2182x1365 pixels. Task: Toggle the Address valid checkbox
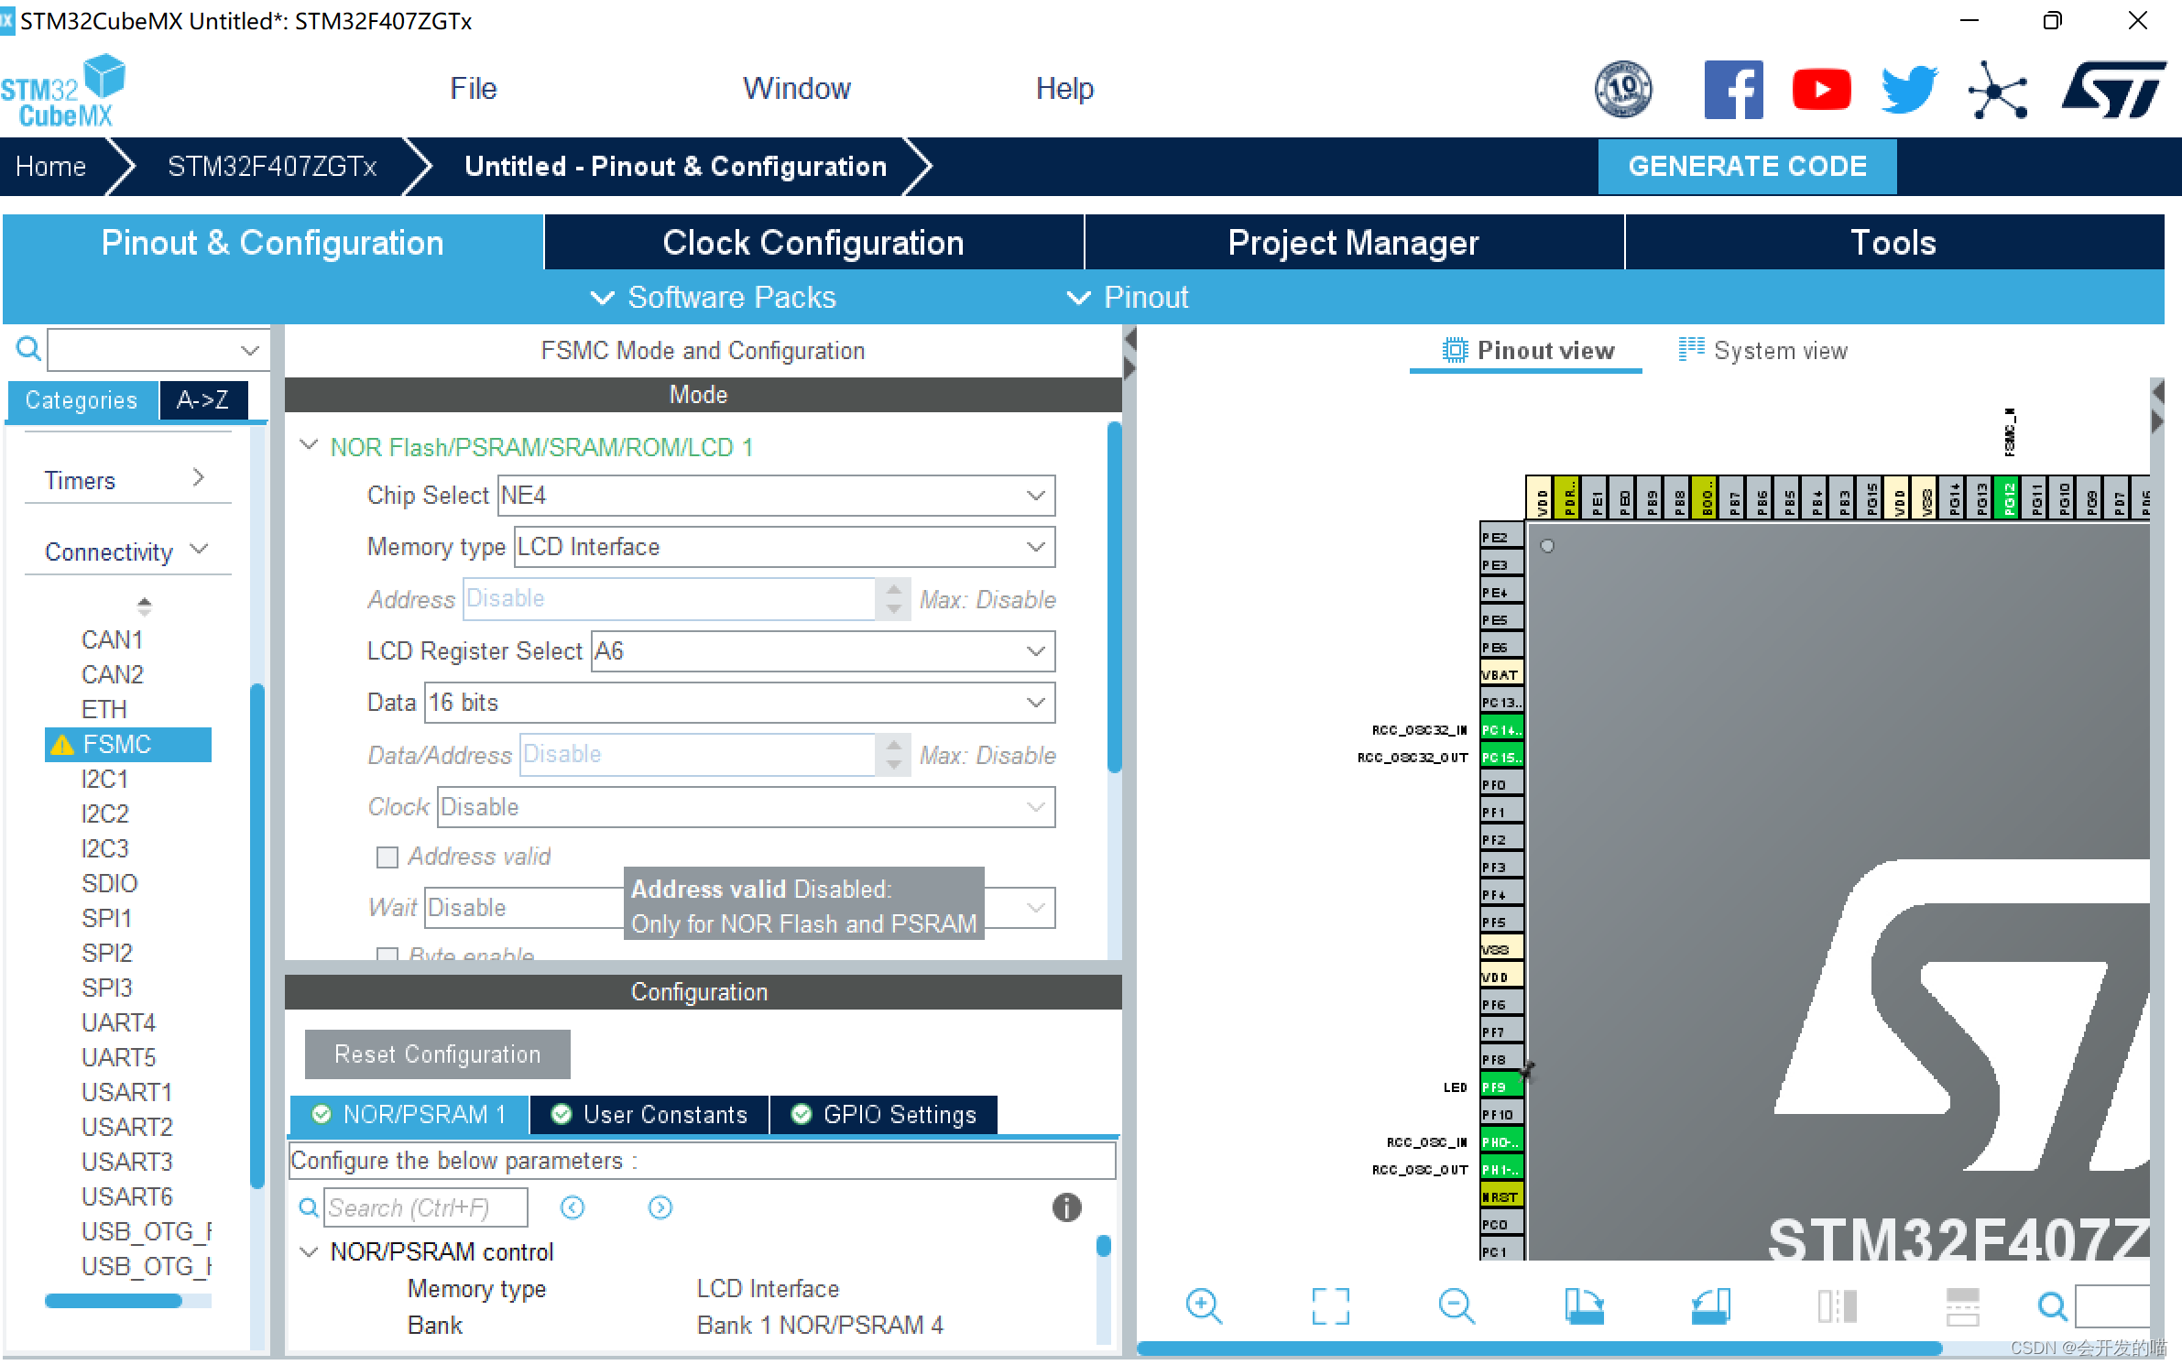point(387,857)
